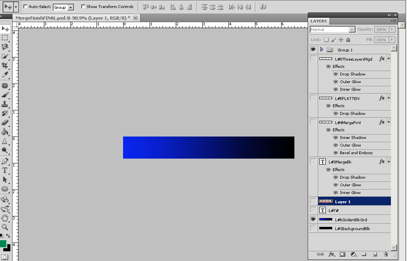Toggle visibility of Group 1
The image size is (407, 261).
click(x=313, y=49)
